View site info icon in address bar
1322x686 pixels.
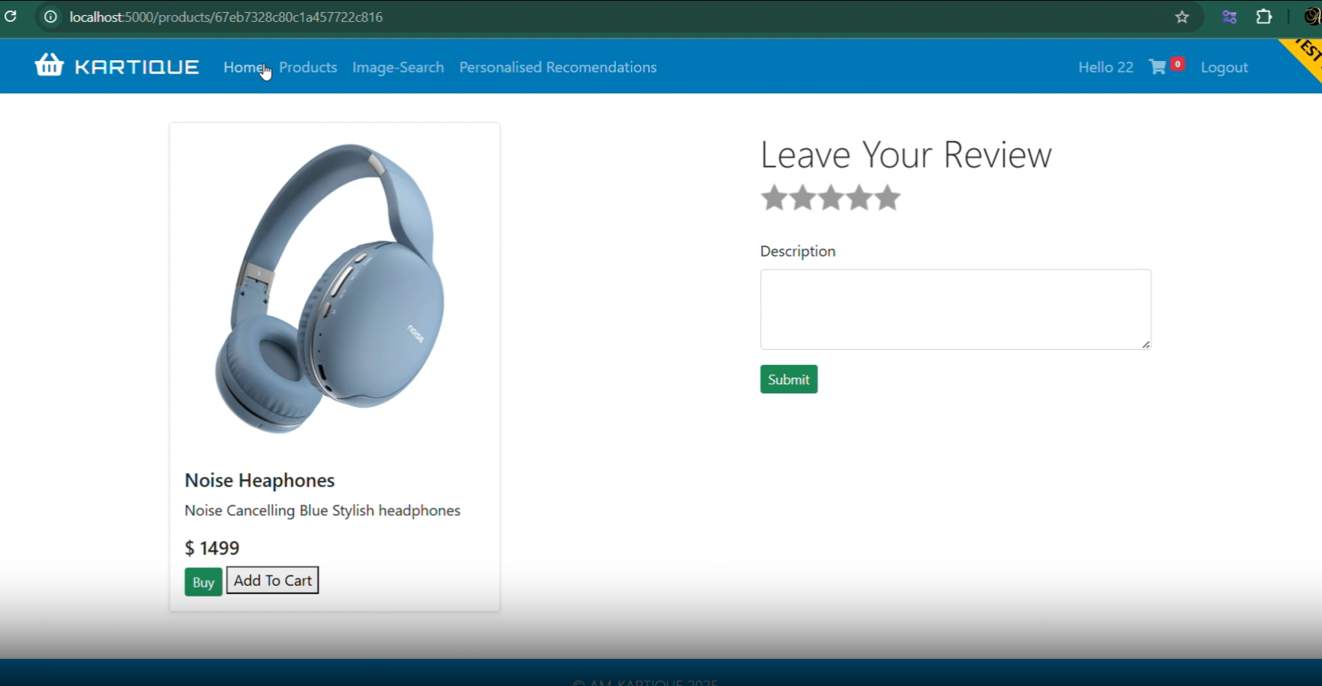pyautogui.click(x=50, y=17)
